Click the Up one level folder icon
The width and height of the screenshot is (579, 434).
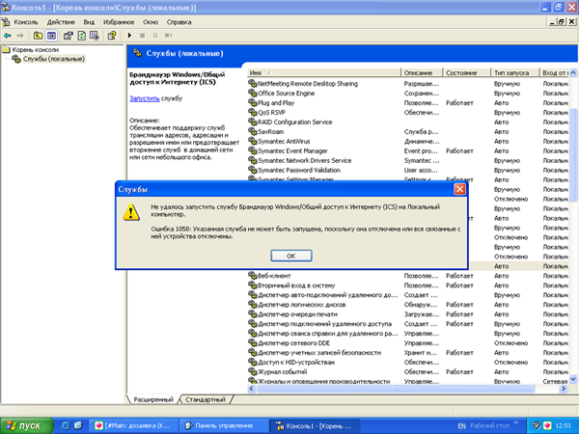[38, 36]
